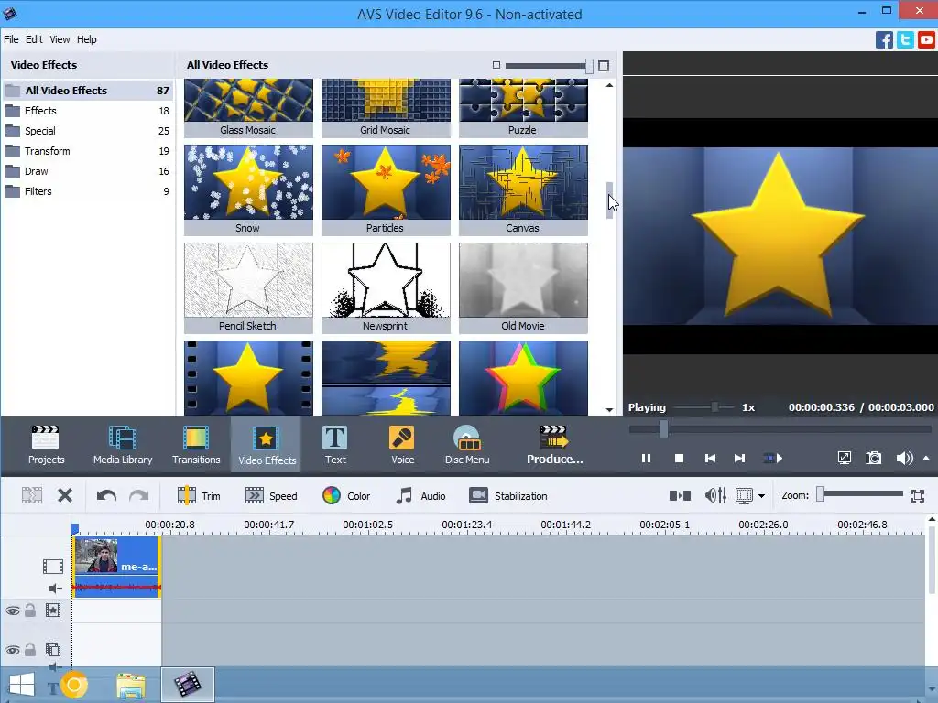The image size is (938, 703).
Task: Open the Color correction tool
Action: point(346,495)
